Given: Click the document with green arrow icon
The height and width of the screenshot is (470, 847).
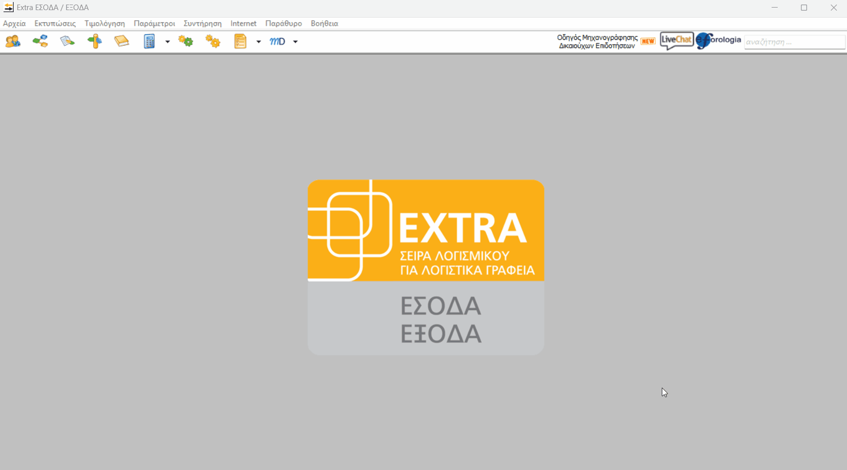Looking at the screenshot, I should (x=67, y=41).
